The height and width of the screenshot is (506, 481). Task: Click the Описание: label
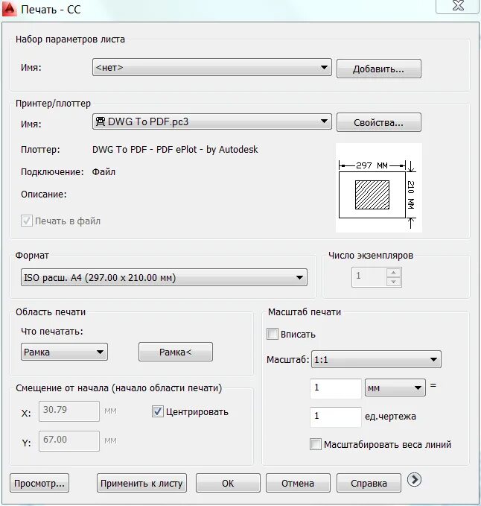coord(43,195)
